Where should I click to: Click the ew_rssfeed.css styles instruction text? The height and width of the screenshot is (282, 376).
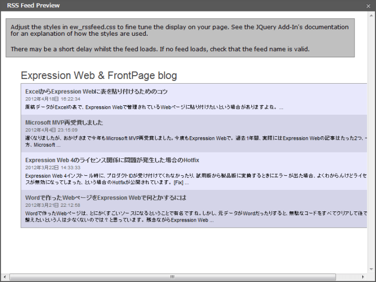tap(179, 30)
